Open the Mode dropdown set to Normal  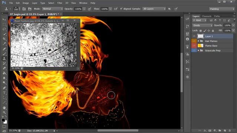click(x=52, y=9)
